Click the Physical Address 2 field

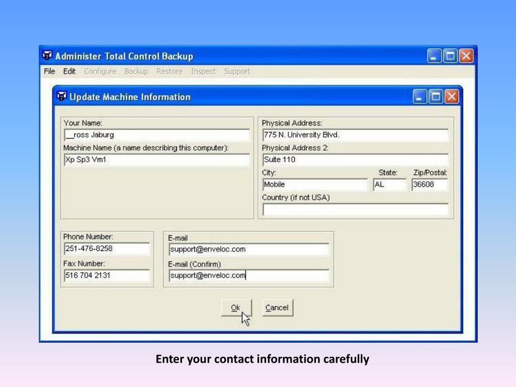coord(355,160)
